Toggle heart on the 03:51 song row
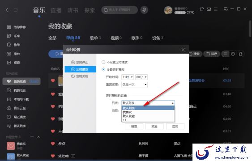252x161 pixels. [x=53, y=131]
